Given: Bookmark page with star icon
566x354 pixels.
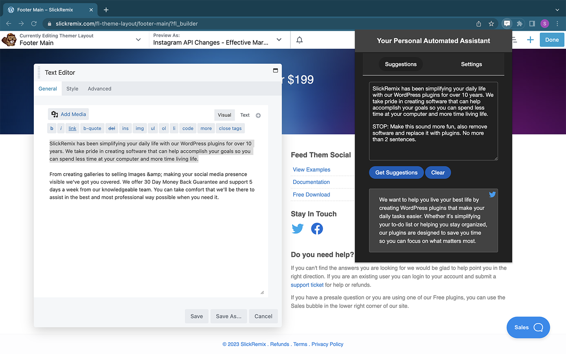Looking at the screenshot, I should [x=491, y=24].
